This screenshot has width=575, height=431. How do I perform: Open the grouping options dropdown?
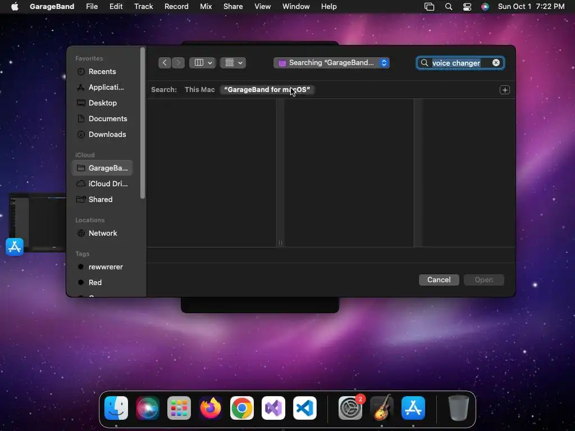tap(233, 63)
